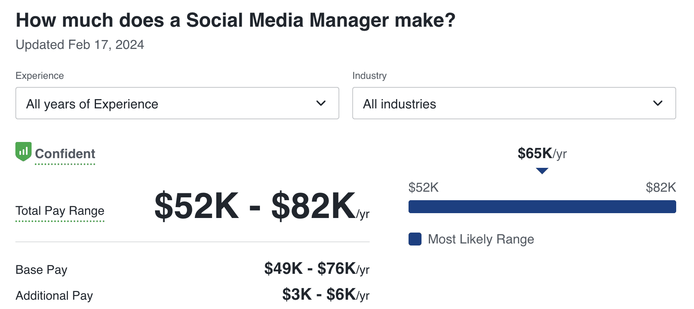This screenshot has height=309, width=694.
Task: Expand the All industries dropdown
Action: (x=513, y=104)
